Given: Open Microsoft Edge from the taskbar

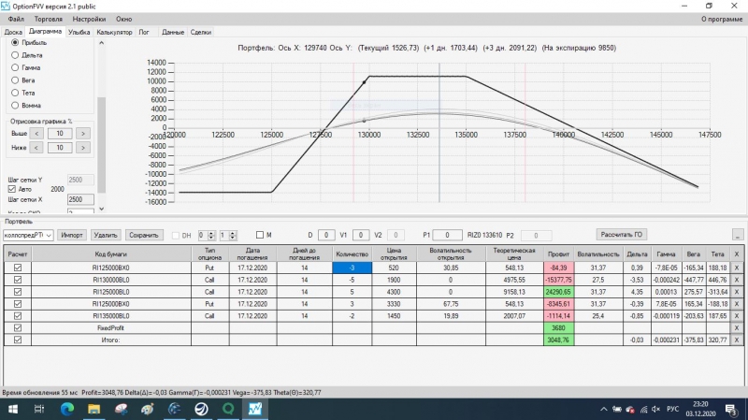Looking at the screenshot, I should [67, 409].
